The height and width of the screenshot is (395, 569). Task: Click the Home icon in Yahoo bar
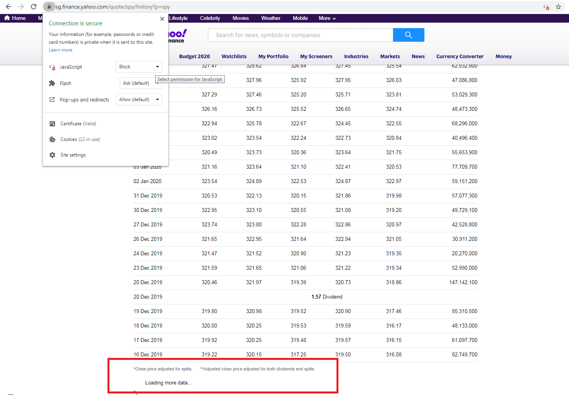(x=7, y=18)
